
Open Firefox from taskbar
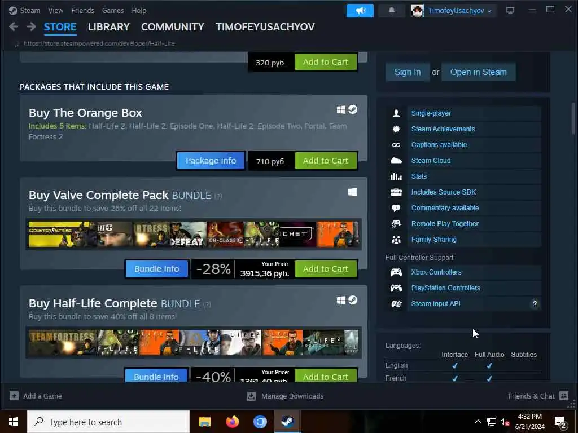click(232, 422)
